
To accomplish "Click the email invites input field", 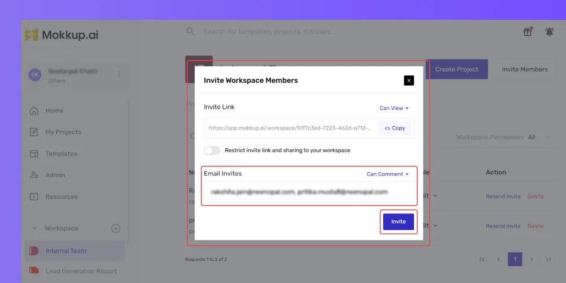I will pos(308,192).
